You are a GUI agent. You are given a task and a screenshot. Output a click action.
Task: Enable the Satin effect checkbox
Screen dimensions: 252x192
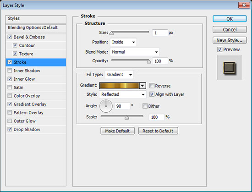click(10, 87)
